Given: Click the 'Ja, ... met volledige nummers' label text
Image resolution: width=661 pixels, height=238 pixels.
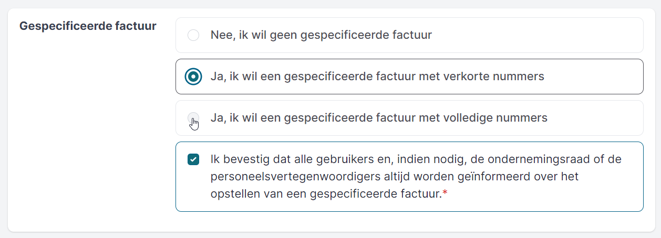Looking at the screenshot, I should coord(378,118).
